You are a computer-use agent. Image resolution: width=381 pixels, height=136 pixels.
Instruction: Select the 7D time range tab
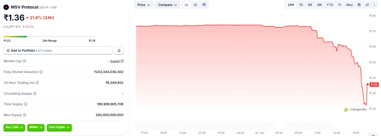click(301, 5)
